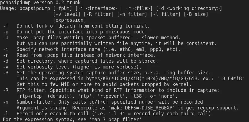
Task: Click the '[expression]' text in usage
Action: [69, 20]
